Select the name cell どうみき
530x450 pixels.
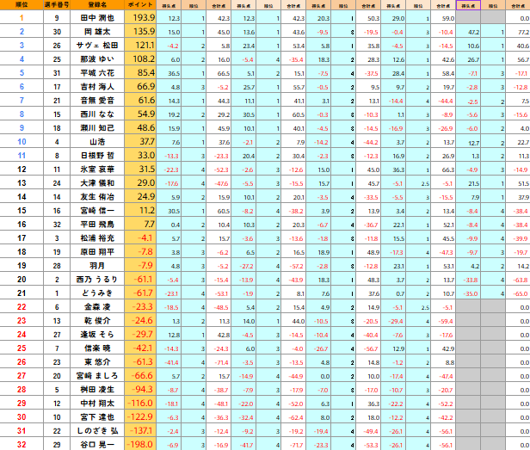97,293
